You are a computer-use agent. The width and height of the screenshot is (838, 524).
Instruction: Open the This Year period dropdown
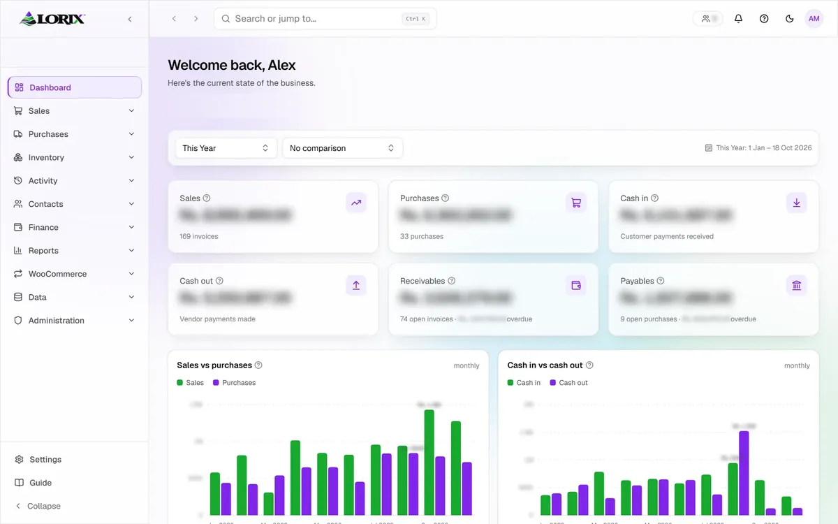[x=226, y=148]
